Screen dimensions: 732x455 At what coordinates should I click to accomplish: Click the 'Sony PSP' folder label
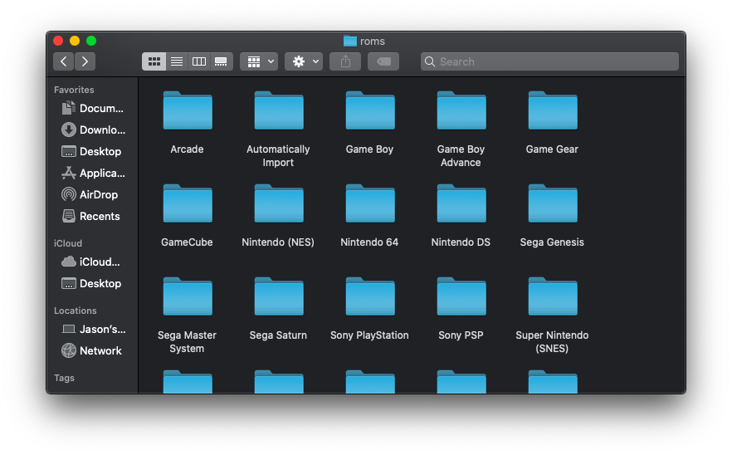click(x=461, y=335)
